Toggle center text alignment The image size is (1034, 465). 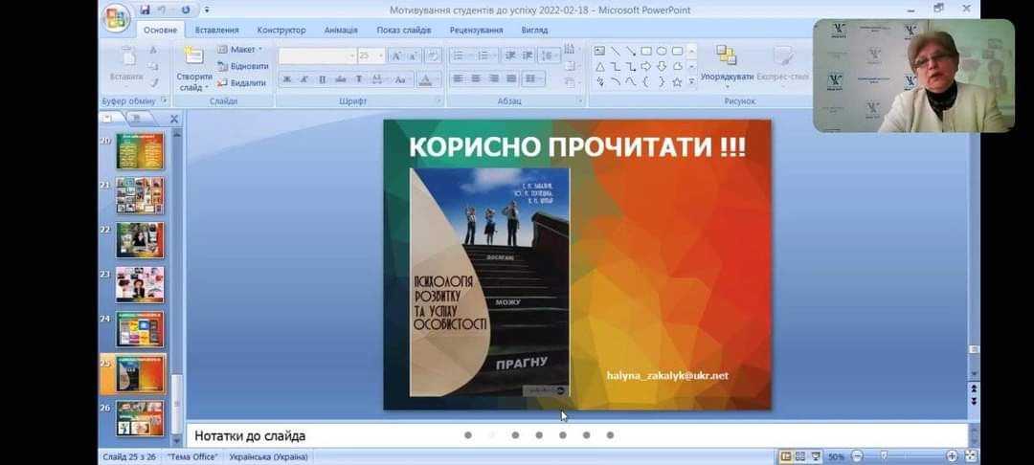476,78
